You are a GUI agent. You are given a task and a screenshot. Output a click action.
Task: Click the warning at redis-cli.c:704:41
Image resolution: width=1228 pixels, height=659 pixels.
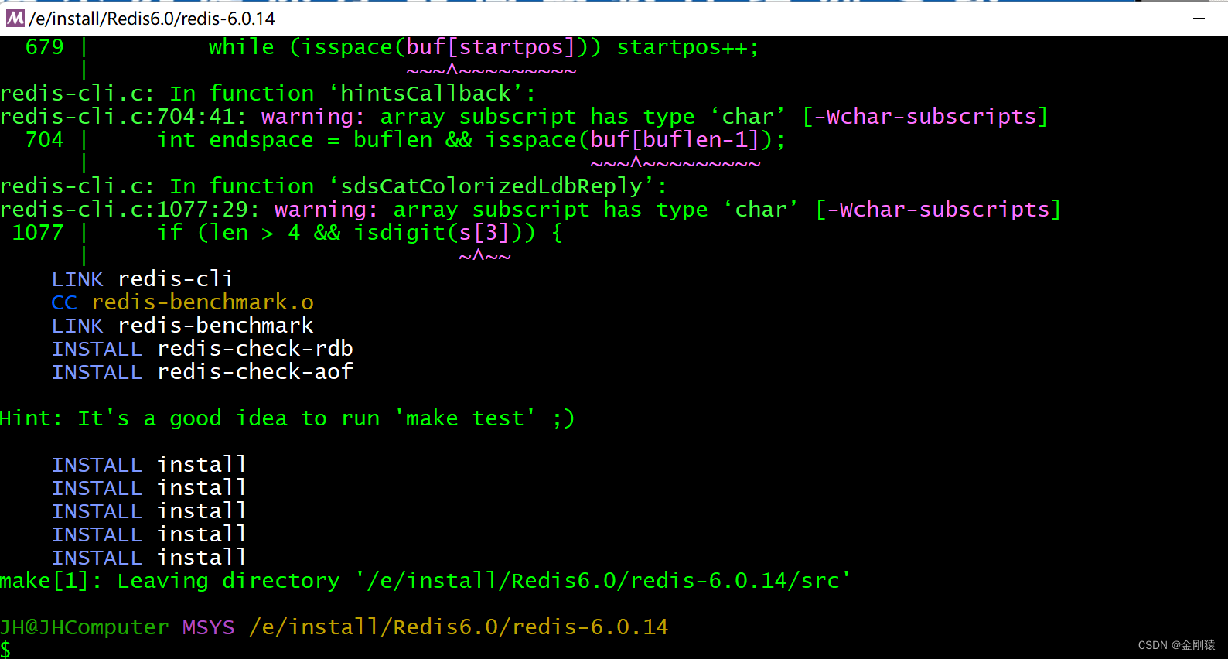[x=524, y=117]
